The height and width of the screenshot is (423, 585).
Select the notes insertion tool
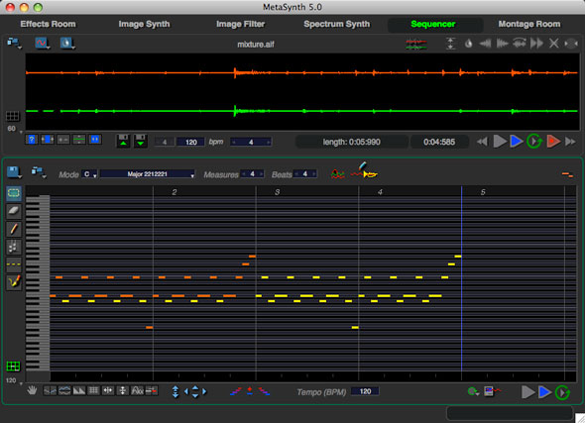[x=14, y=247]
